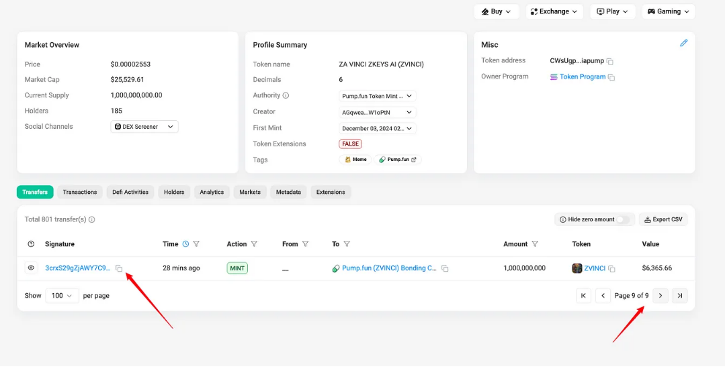
Task: Toggle the eye icon on the transfer row
Action: [31, 268]
